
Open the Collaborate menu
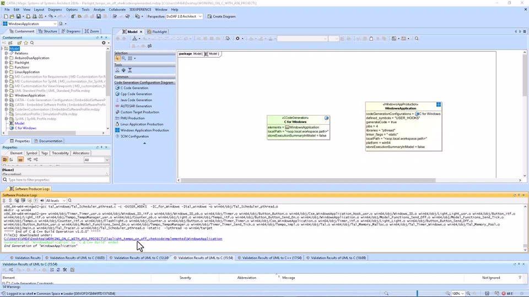coord(117,10)
